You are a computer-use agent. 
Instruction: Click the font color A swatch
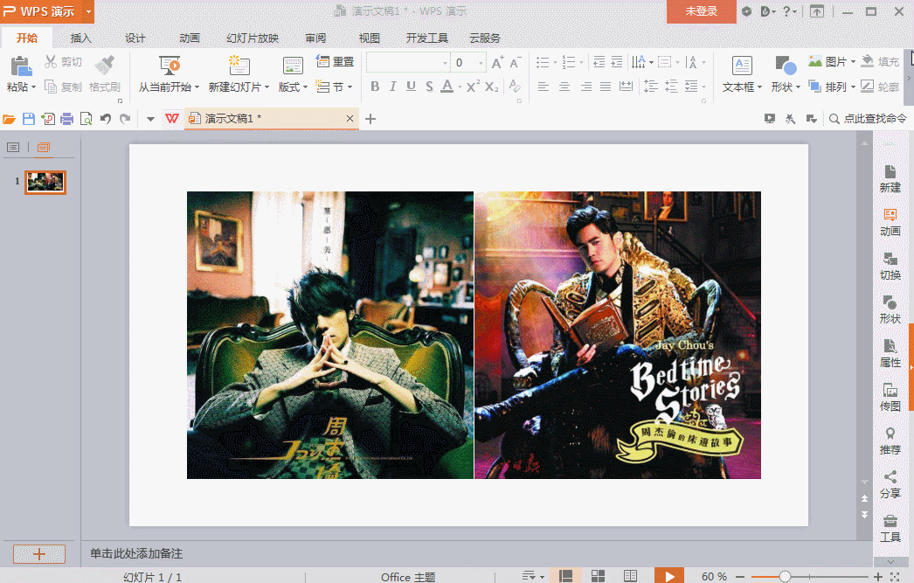coord(447,87)
